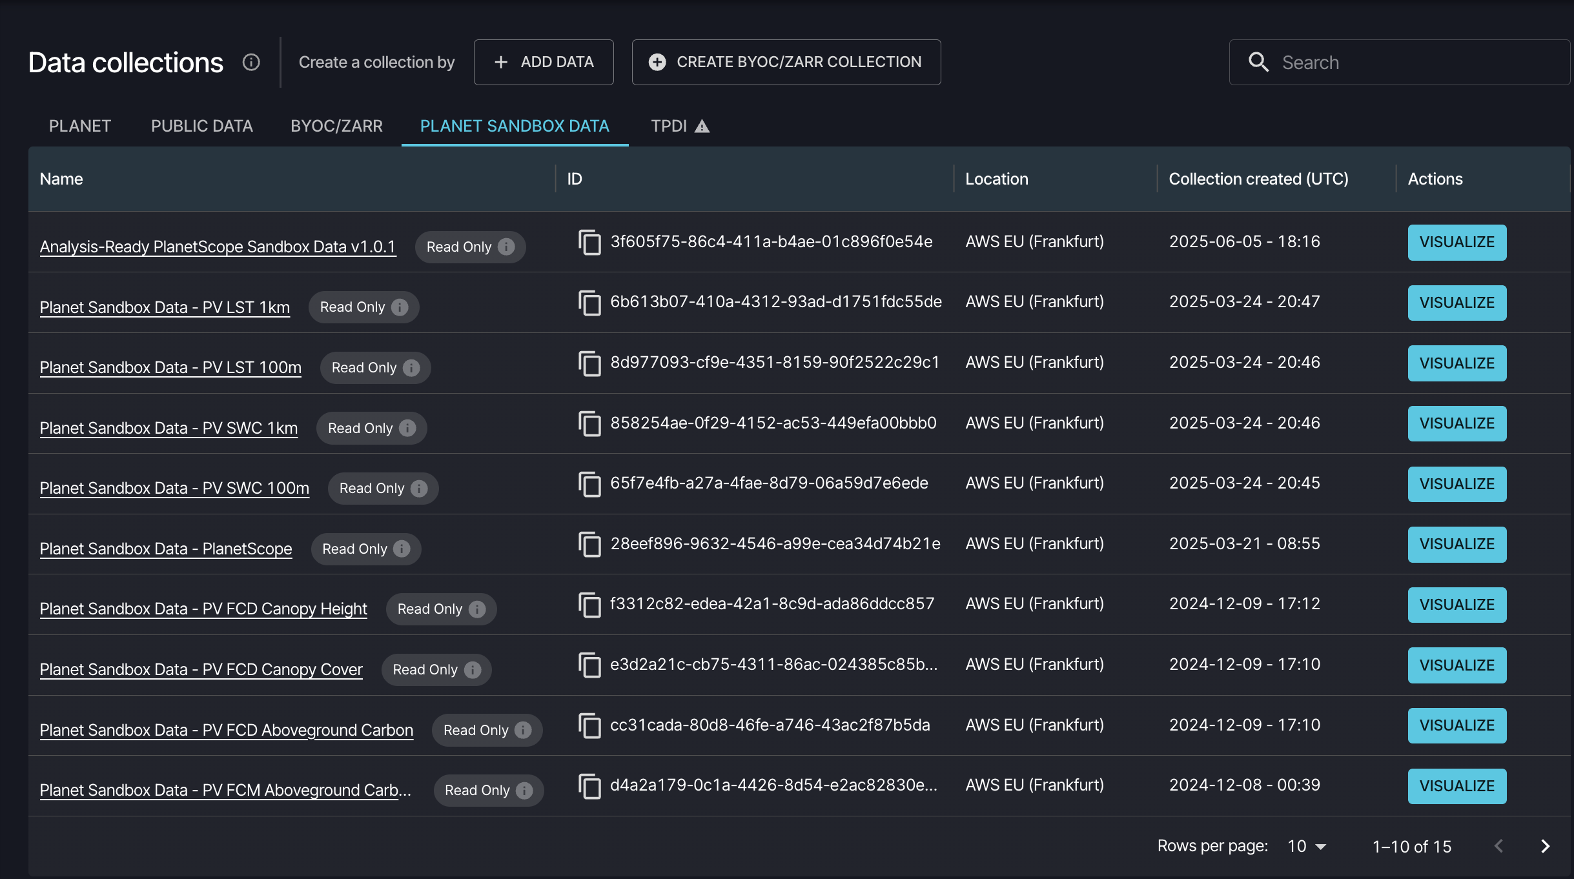Click Read Only info icon for PV LST 100m
This screenshot has width=1574, height=879.
point(411,367)
